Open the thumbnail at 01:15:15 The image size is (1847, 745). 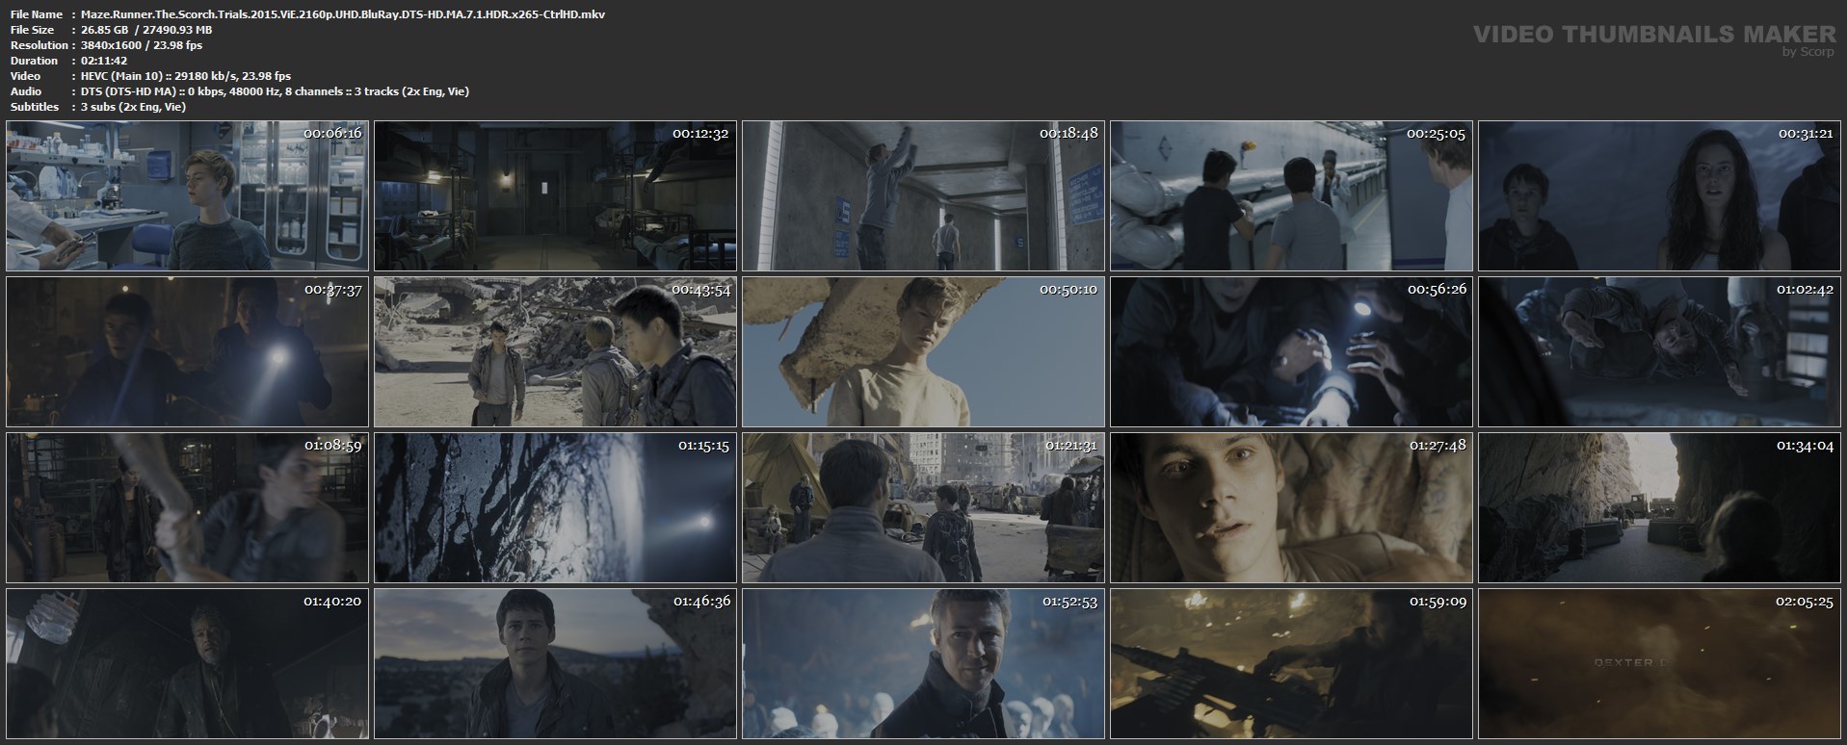(555, 508)
